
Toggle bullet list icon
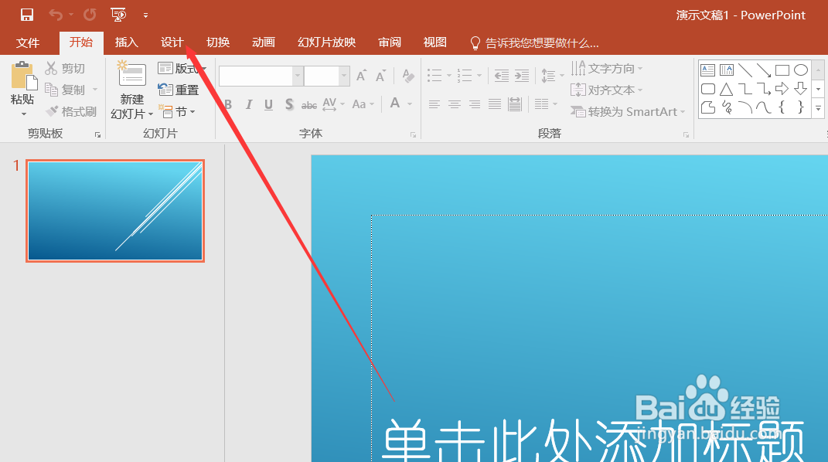tap(434, 76)
